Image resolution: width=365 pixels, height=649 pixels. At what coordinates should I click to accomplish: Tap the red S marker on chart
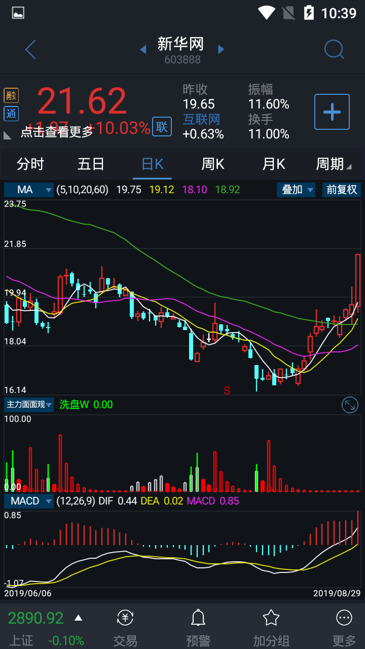pos(227,390)
